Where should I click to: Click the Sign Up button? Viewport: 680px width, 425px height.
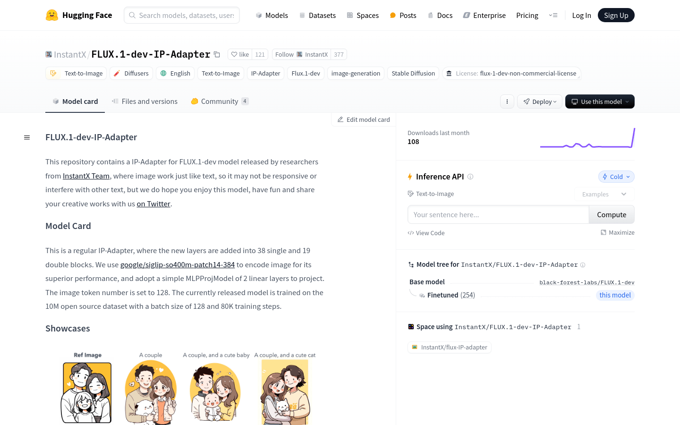pos(616,15)
